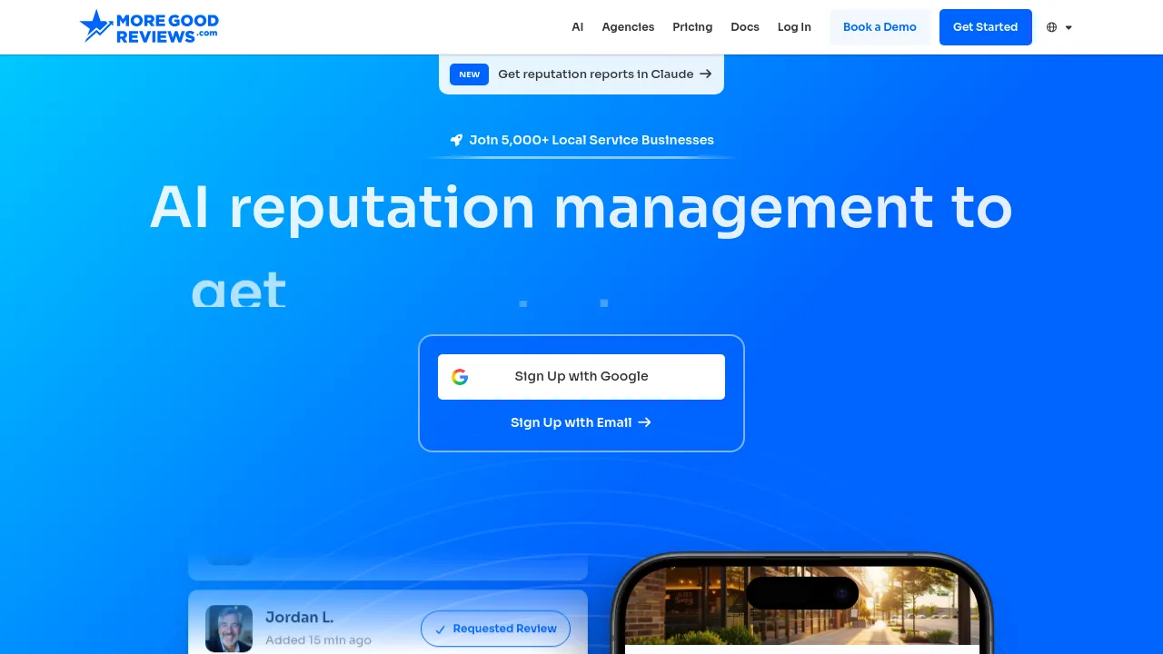The height and width of the screenshot is (654, 1163).
Task: Go to the Pricing page
Action: pos(692,27)
